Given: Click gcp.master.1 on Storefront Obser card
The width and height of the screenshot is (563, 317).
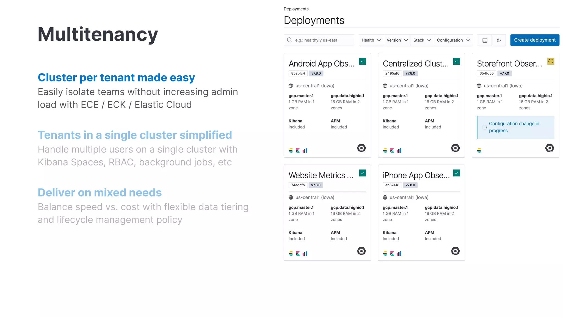Looking at the screenshot, I should coord(489,96).
